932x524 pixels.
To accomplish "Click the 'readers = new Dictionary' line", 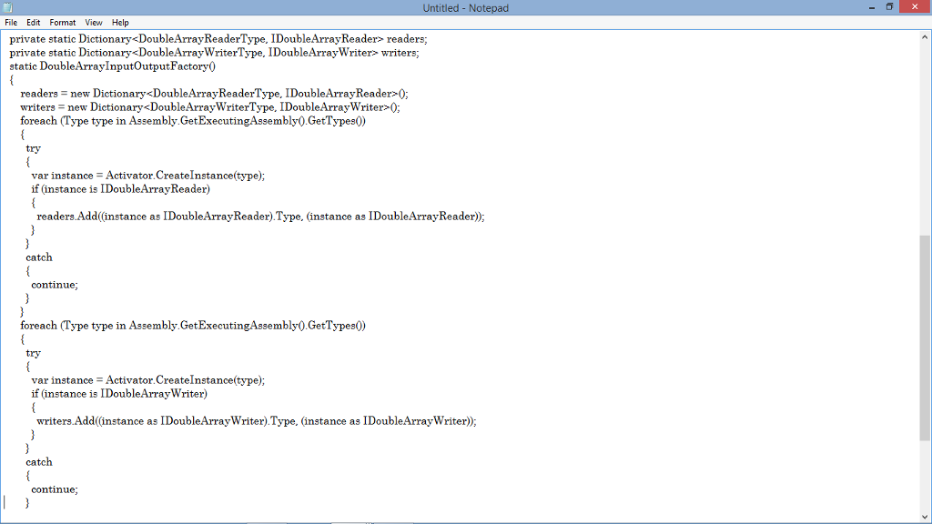I will click(x=214, y=94).
